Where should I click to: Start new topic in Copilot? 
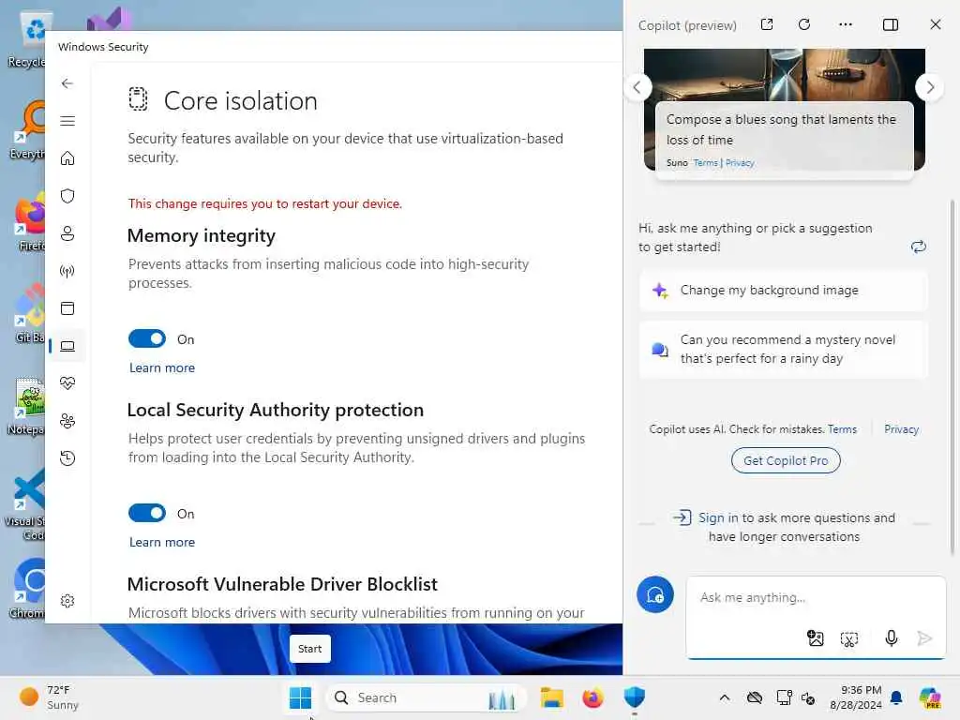pyautogui.click(x=655, y=594)
